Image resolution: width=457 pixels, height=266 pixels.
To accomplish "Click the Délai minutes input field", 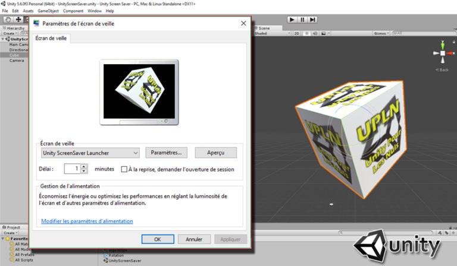I will [72, 169].
